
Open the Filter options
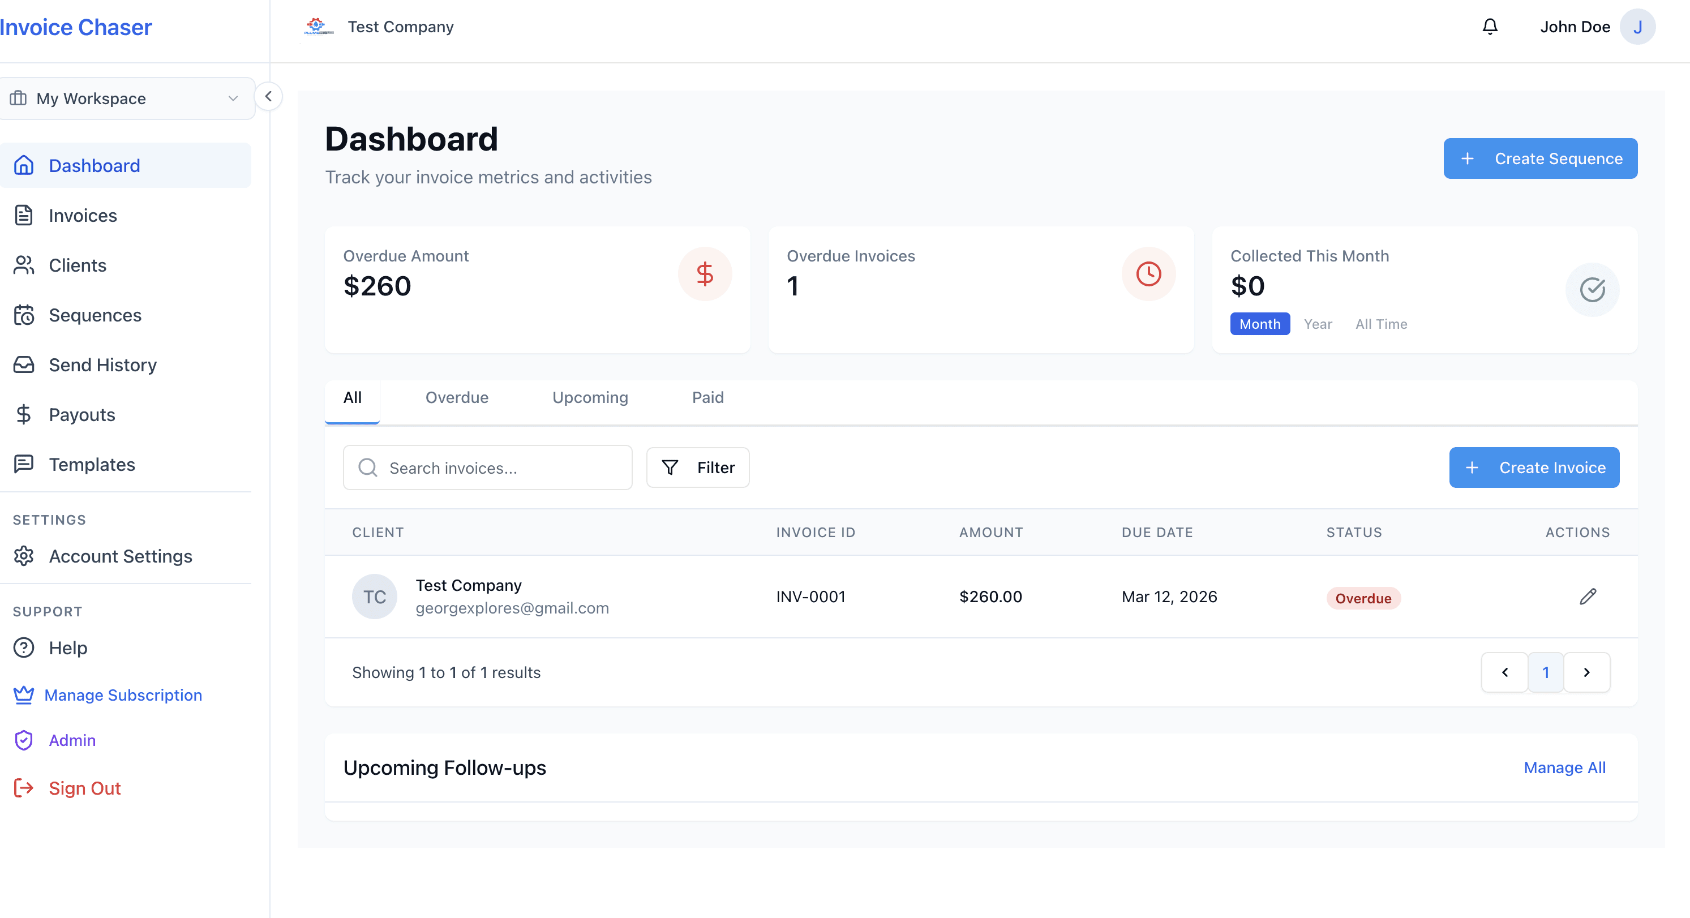pyautogui.click(x=697, y=468)
